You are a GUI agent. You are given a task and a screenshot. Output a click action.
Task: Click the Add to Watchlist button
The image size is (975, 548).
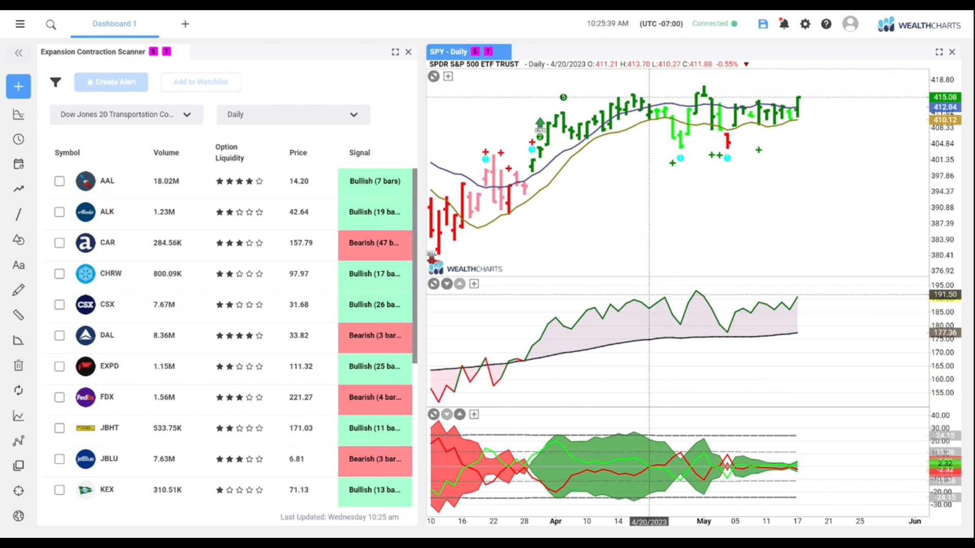(x=201, y=82)
